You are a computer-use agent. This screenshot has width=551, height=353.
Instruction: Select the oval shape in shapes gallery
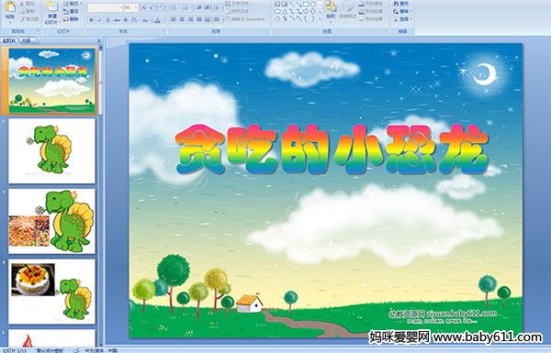312,5
